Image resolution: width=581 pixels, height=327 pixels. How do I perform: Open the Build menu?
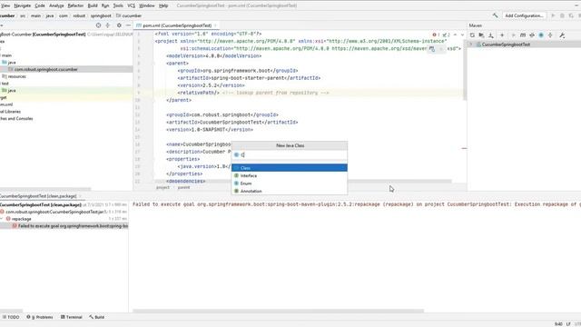pyautogui.click(x=93, y=5)
